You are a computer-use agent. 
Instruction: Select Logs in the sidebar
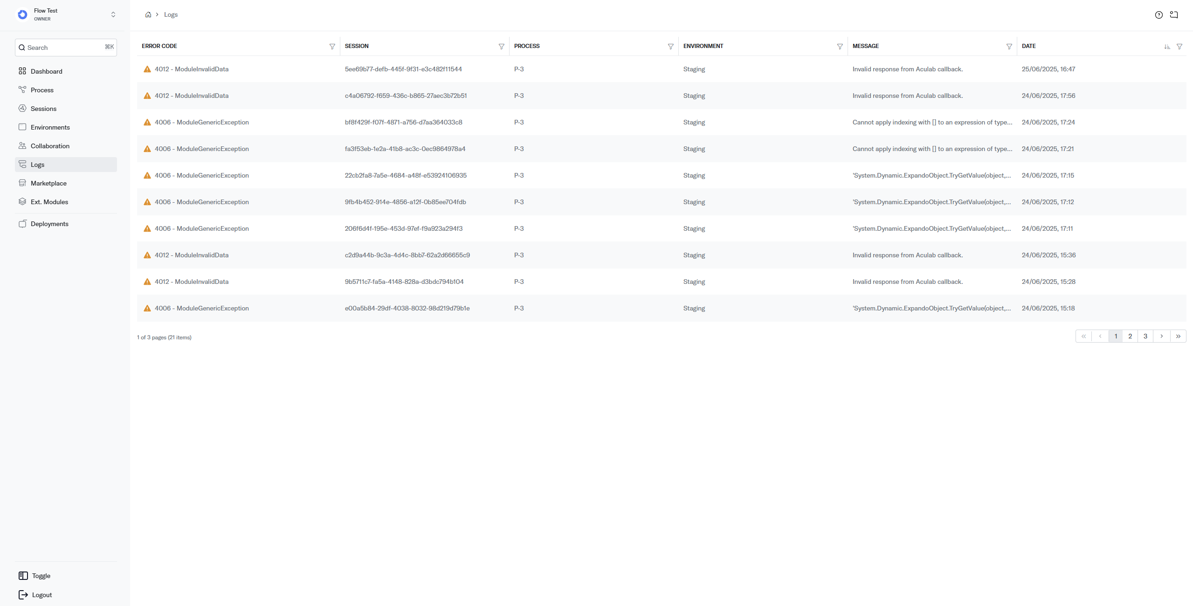[x=66, y=165]
